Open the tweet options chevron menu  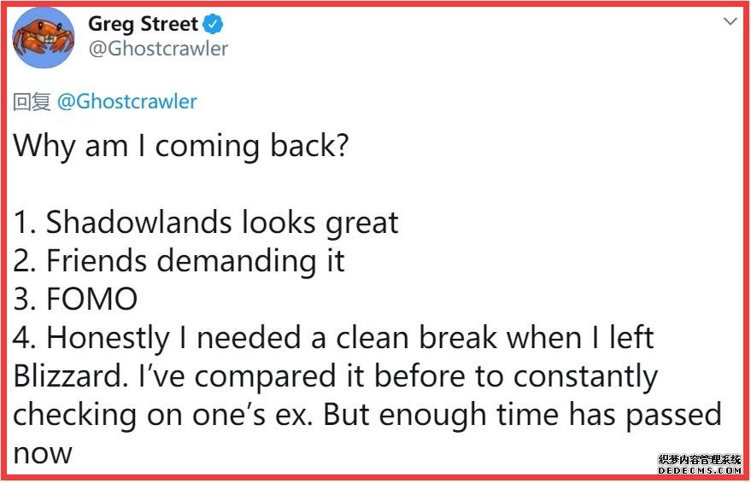point(729,21)
